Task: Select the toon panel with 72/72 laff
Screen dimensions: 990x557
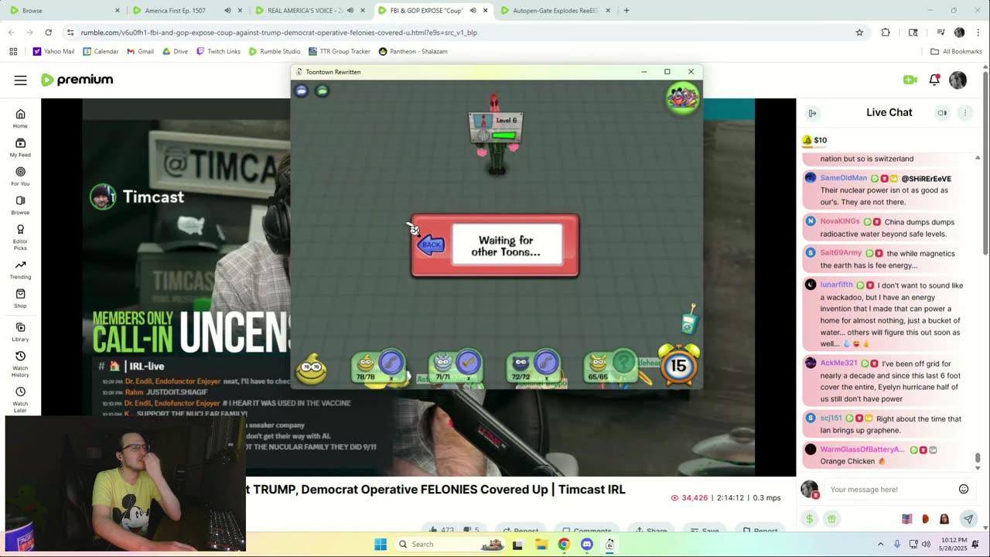Action: [x=534, y=367]
